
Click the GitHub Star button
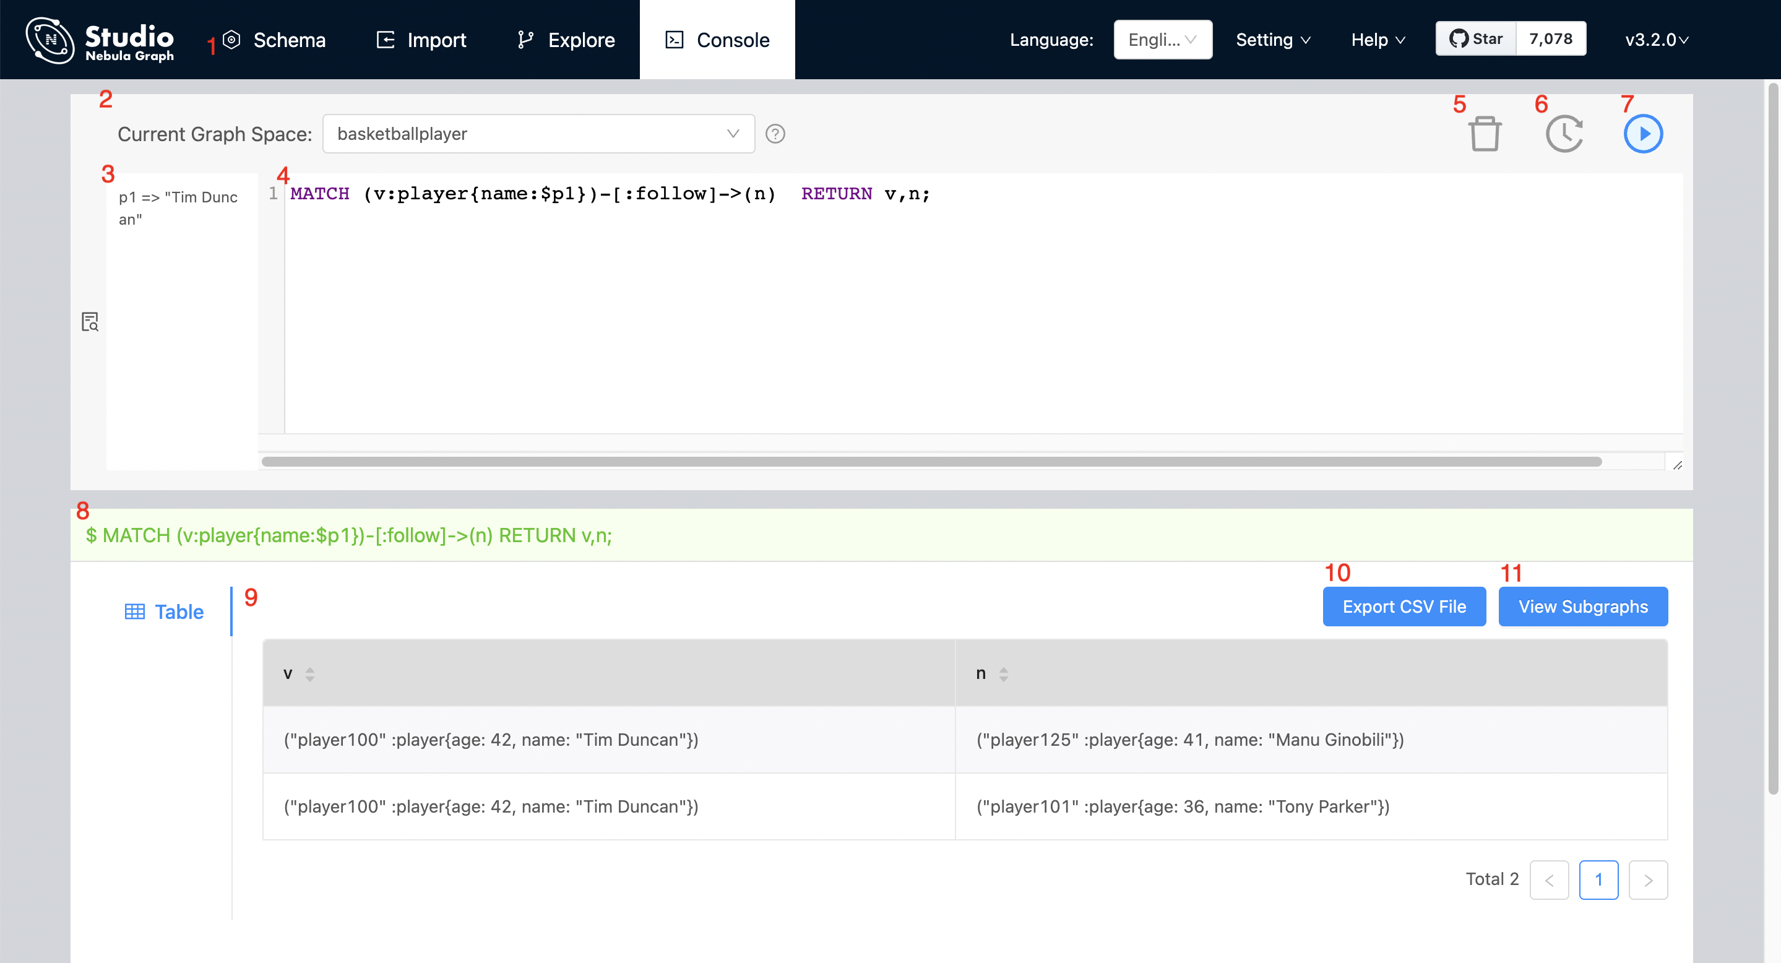[1476, 39]
